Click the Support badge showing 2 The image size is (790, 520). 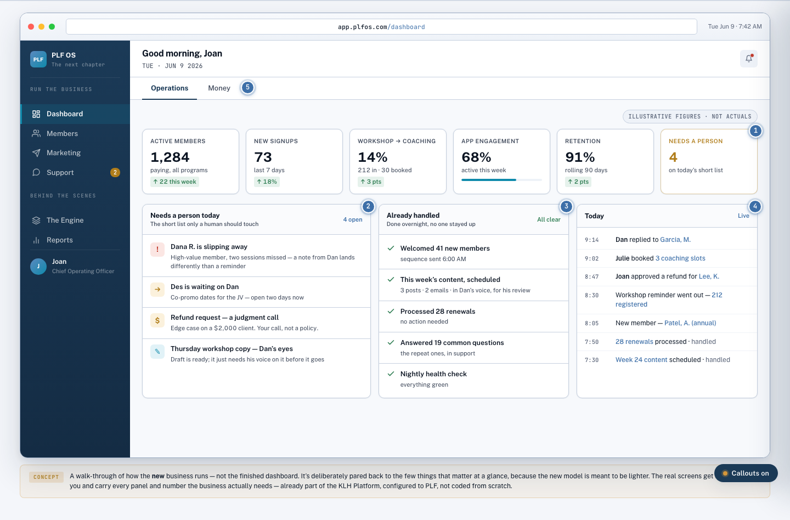(115, 172)
